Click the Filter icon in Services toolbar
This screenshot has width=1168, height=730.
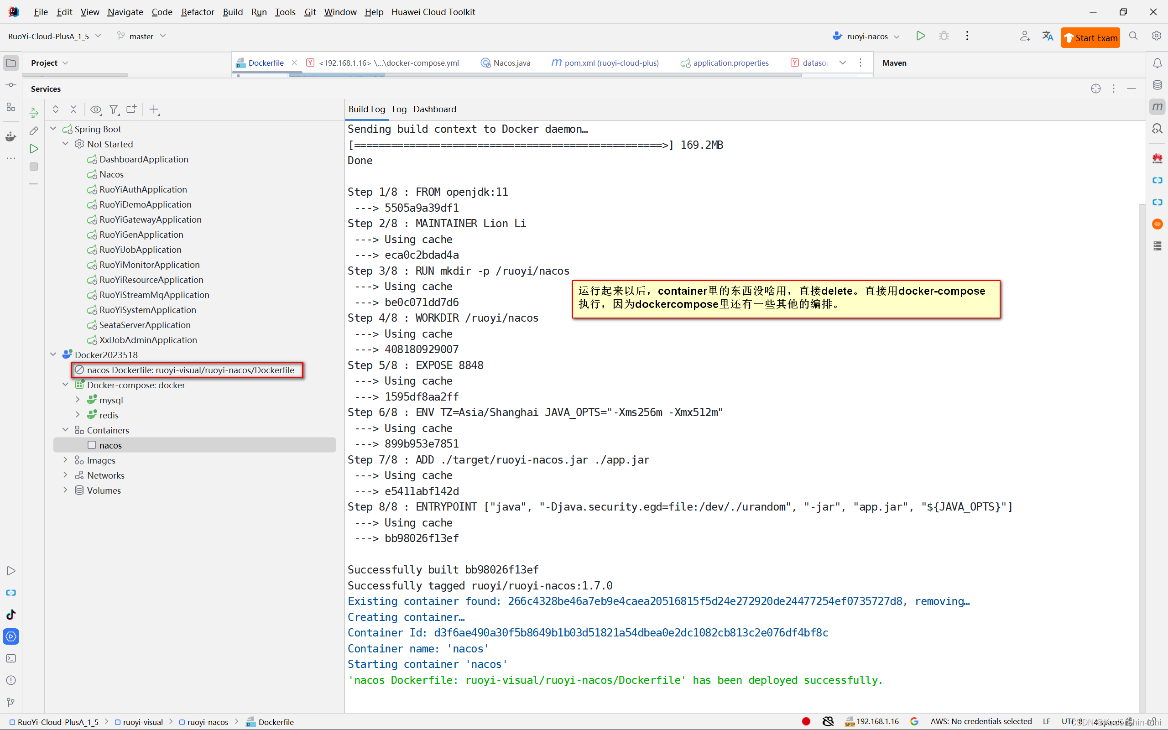tap(114, 109)
